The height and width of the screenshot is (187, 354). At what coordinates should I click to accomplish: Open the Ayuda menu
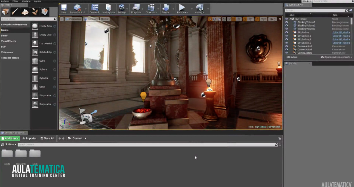tap(37, 1)
